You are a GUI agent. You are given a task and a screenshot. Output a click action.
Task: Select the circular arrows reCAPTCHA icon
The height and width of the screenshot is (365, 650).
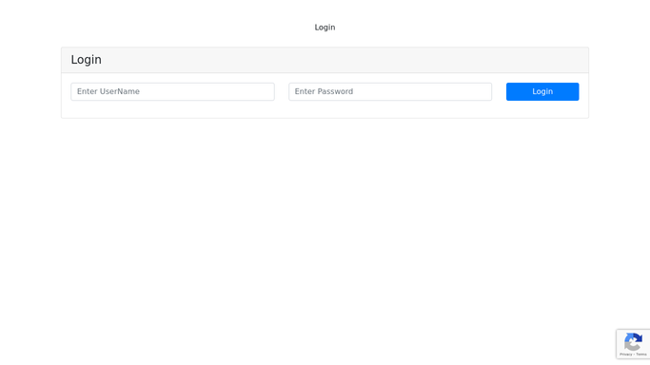(634, 342)
